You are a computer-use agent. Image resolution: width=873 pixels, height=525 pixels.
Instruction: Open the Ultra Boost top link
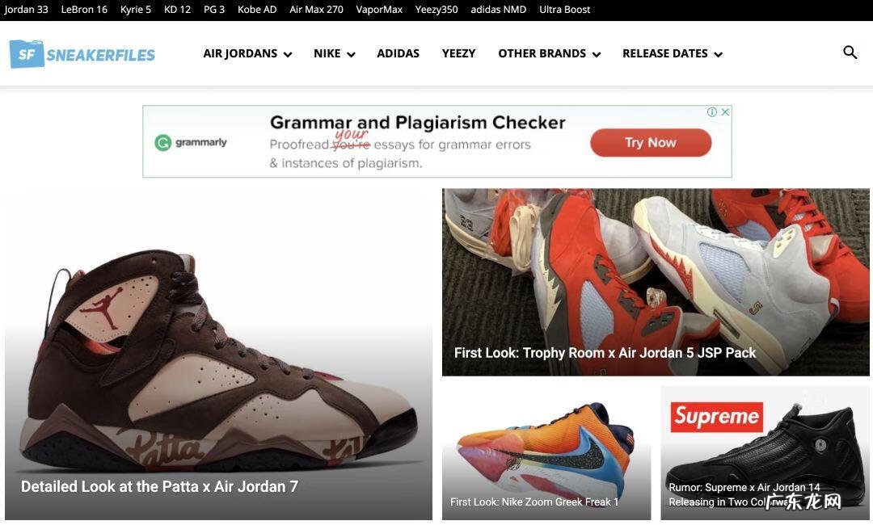[x=564, y=10]
